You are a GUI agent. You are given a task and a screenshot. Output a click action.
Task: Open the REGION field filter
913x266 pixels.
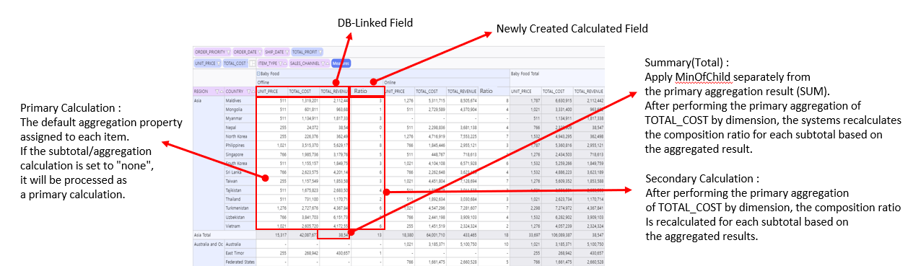click(217, 92)
